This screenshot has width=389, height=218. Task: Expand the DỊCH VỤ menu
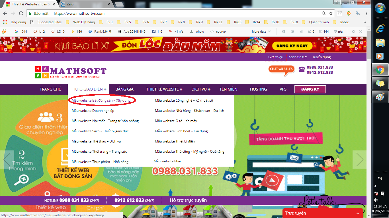coord(201,89)
